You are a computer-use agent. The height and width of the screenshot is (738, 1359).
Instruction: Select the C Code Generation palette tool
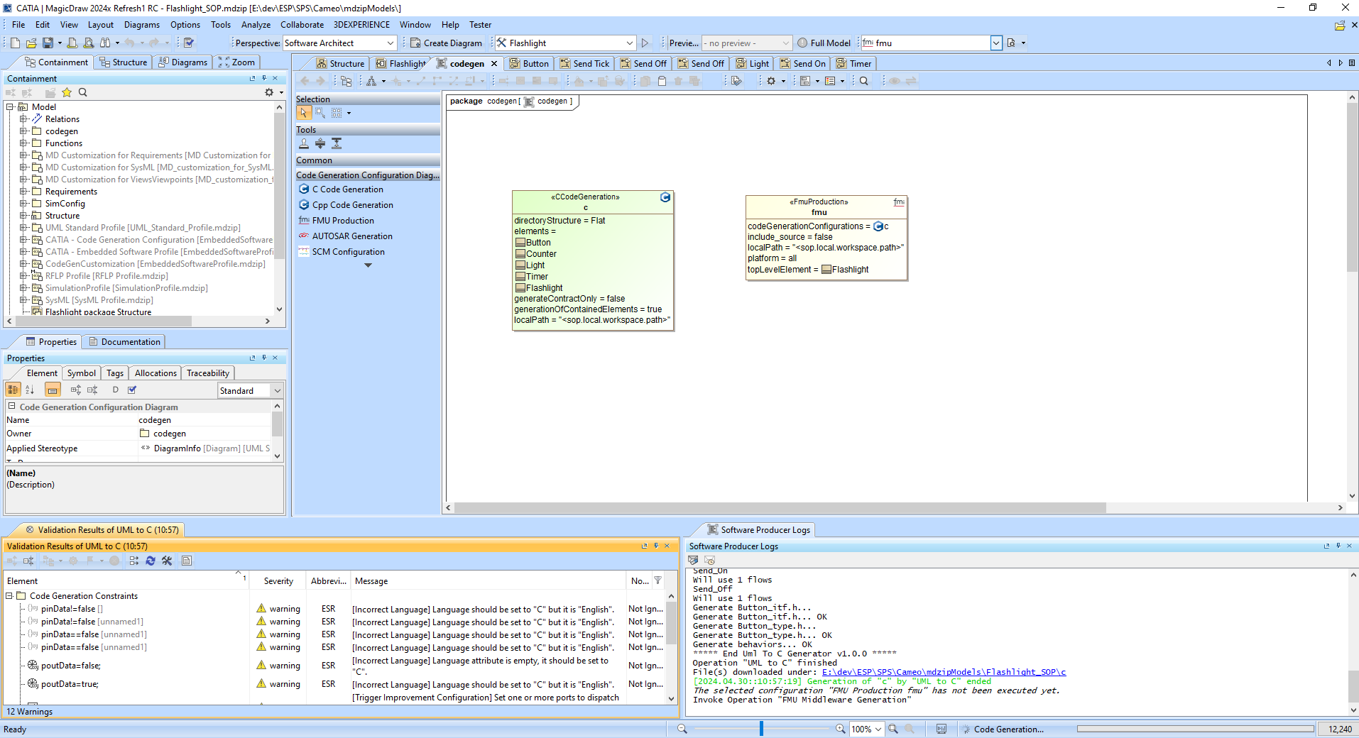[347, 189]
